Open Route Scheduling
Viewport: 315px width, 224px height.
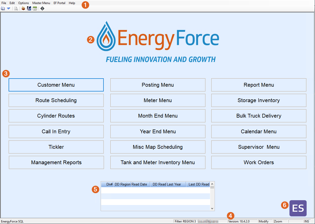tap(56, 100)
